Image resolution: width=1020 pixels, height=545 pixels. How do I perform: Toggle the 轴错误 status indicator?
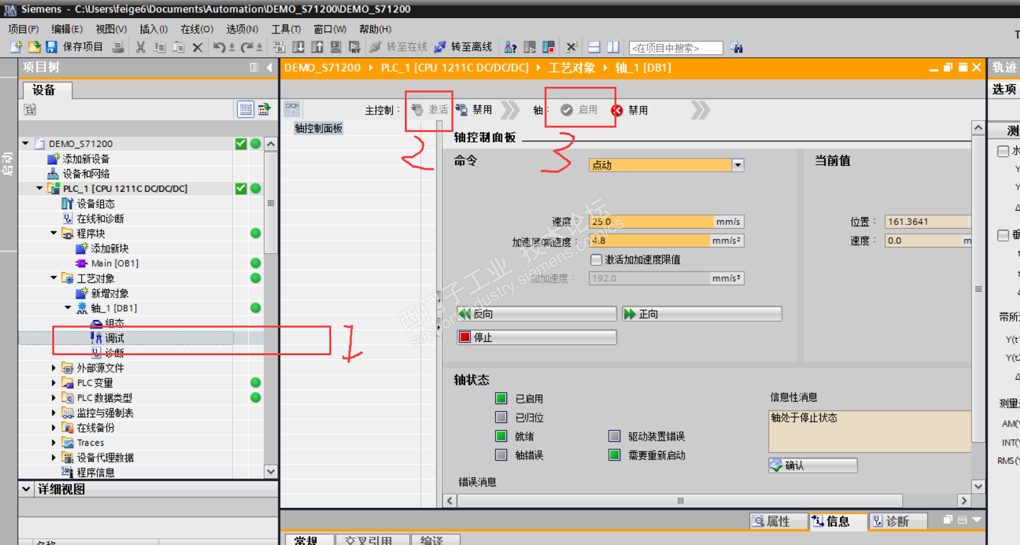pyautogui.click(x=501, y=454)
